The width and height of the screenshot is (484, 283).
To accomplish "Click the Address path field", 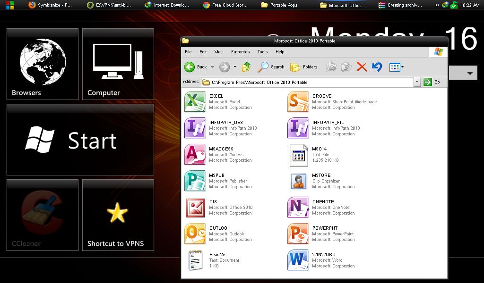I will [308, 82].
